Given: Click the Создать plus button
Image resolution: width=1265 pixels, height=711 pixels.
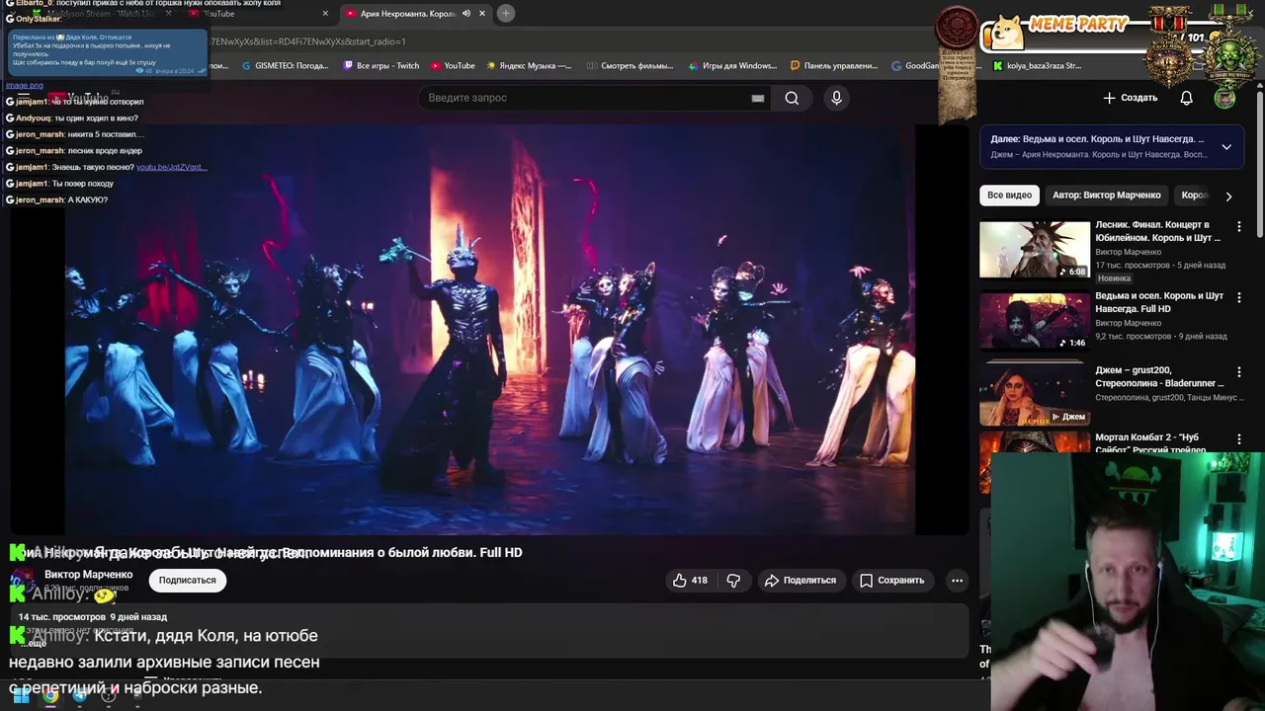Looking at the screenshot, I should [x=1130, y=98].
